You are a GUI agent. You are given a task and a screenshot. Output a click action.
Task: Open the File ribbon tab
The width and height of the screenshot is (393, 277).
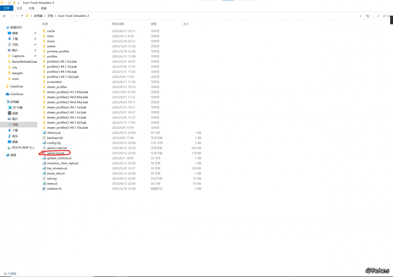[x=6, y=8]
